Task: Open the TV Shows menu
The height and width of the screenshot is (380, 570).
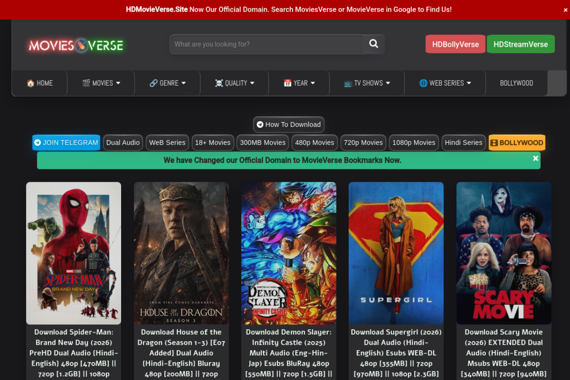Action: [367, 83]
